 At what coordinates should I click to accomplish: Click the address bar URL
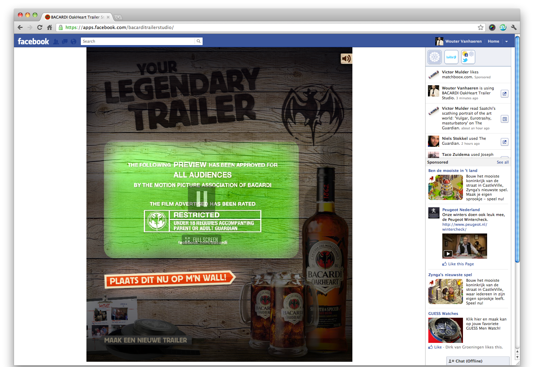point(119,27)
